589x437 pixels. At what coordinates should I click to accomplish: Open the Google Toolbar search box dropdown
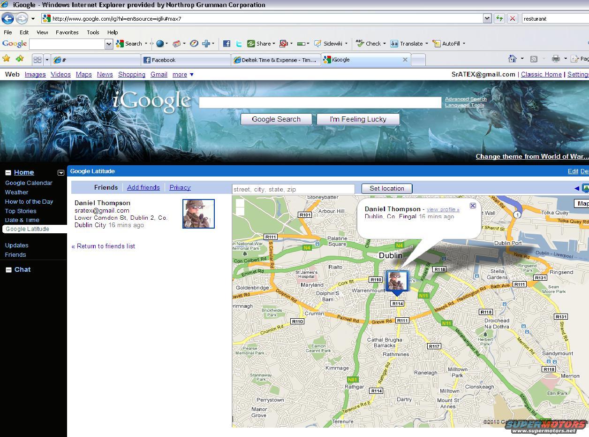tap(109, 44)
